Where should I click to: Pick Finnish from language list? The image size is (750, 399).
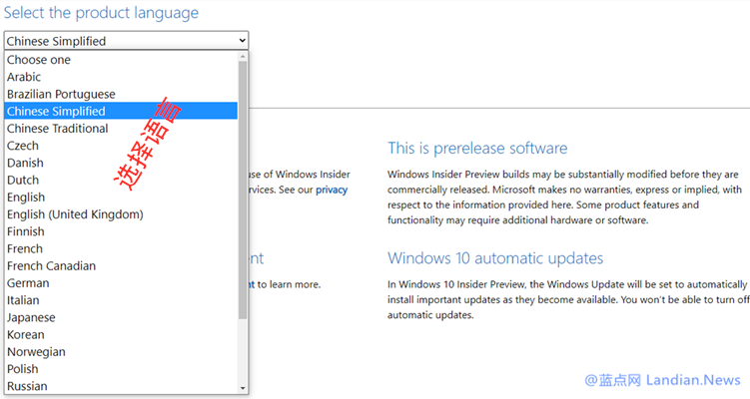[x=121, y=231]
